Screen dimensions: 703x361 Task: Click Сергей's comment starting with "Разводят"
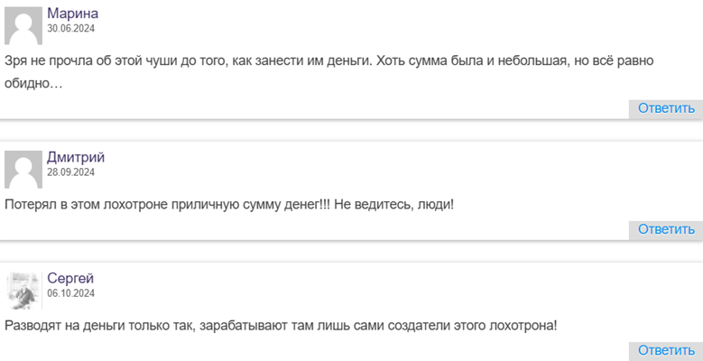280,325
